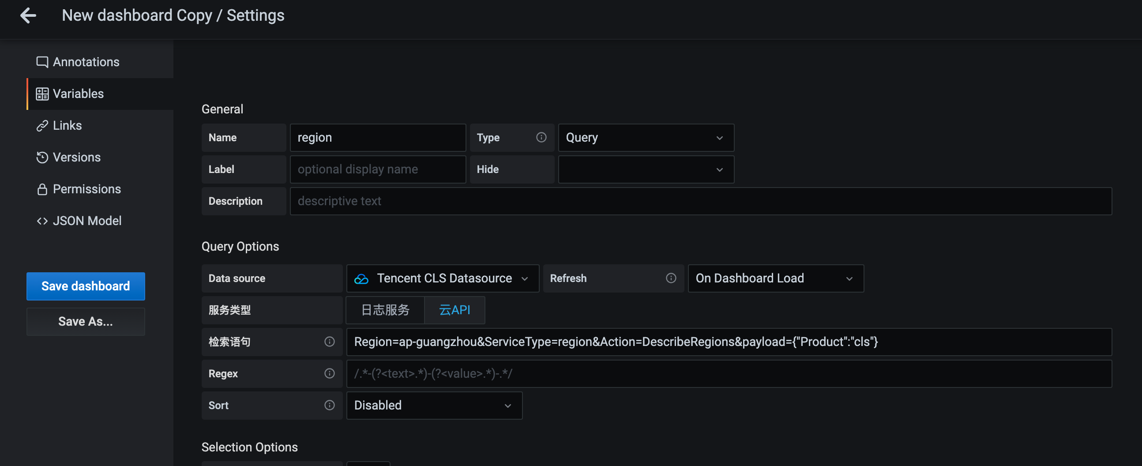This screenshot has width=1142, height=466.
Task: Click the Save dashboard button
Action: (86, 286)
